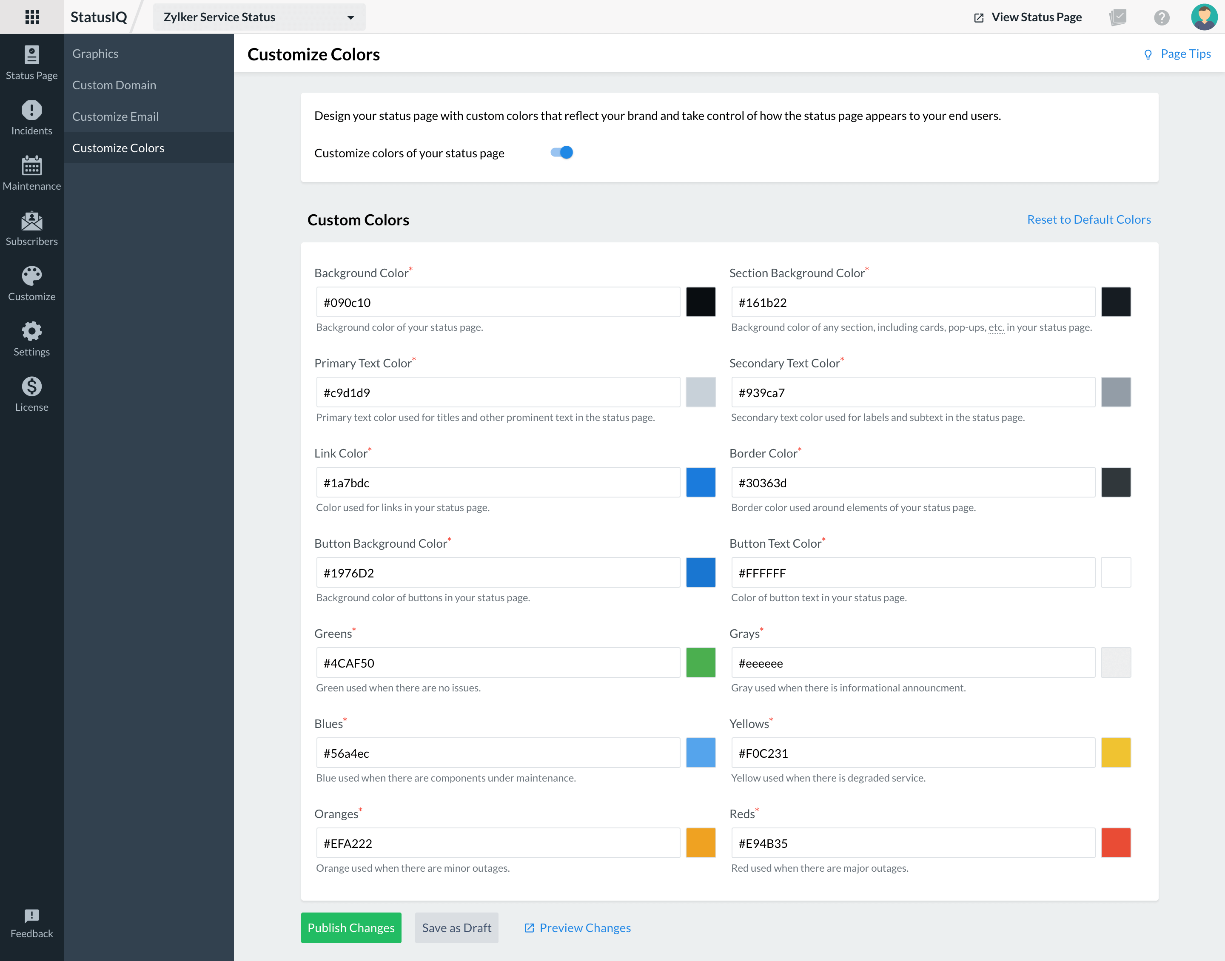Expand the Zylker Service Status dropdown

(259, 17)
